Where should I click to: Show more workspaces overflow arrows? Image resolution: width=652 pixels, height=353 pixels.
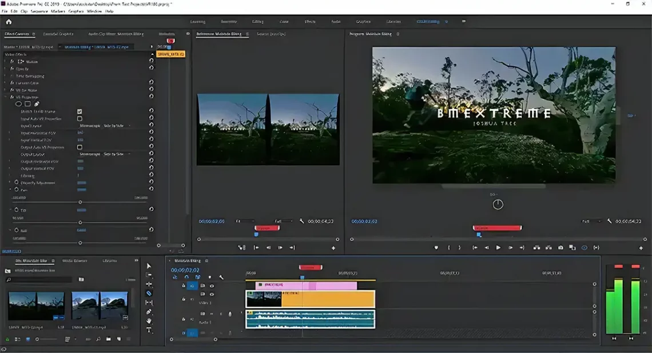tap(464, 21)
